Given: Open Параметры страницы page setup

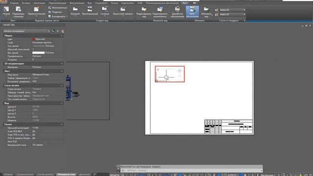Looking at the screenshot, I should click(x=19, y=12).
